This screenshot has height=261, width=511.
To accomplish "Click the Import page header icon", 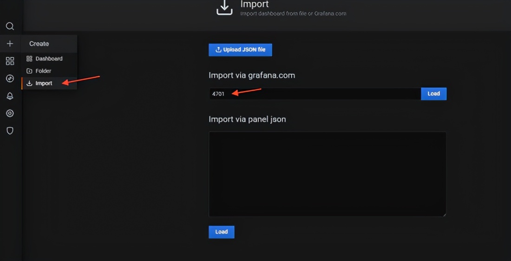I will 224,7.
